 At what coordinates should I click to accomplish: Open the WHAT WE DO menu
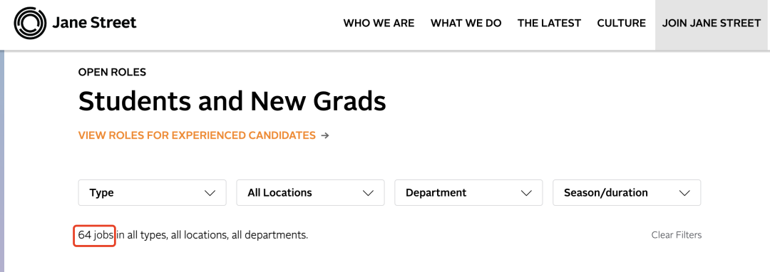click(466, 23)
